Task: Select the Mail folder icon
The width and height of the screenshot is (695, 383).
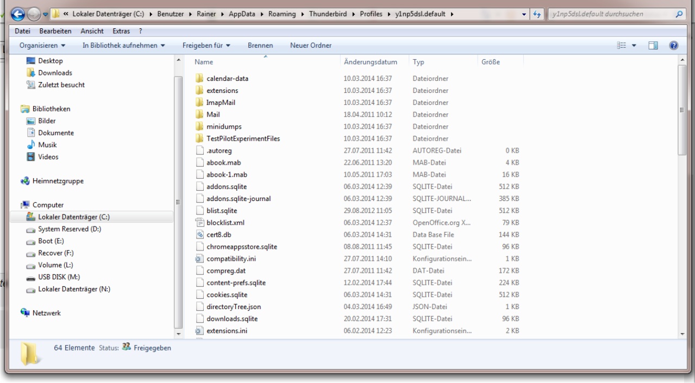Action: 199,114
